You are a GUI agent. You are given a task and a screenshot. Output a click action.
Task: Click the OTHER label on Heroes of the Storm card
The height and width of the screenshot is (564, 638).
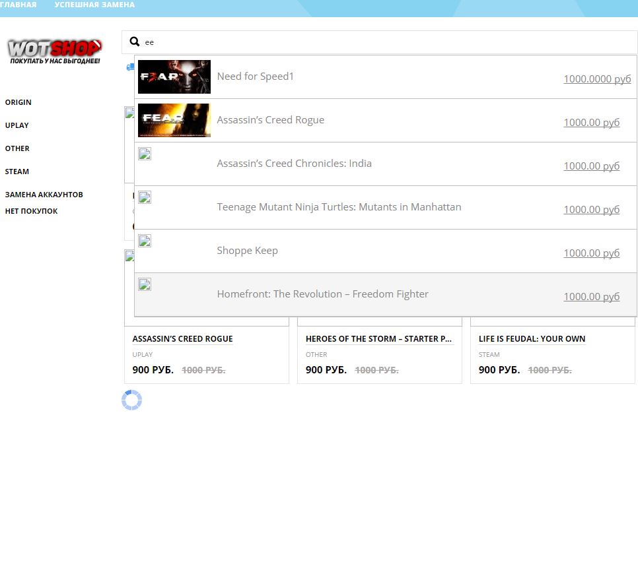316,355
